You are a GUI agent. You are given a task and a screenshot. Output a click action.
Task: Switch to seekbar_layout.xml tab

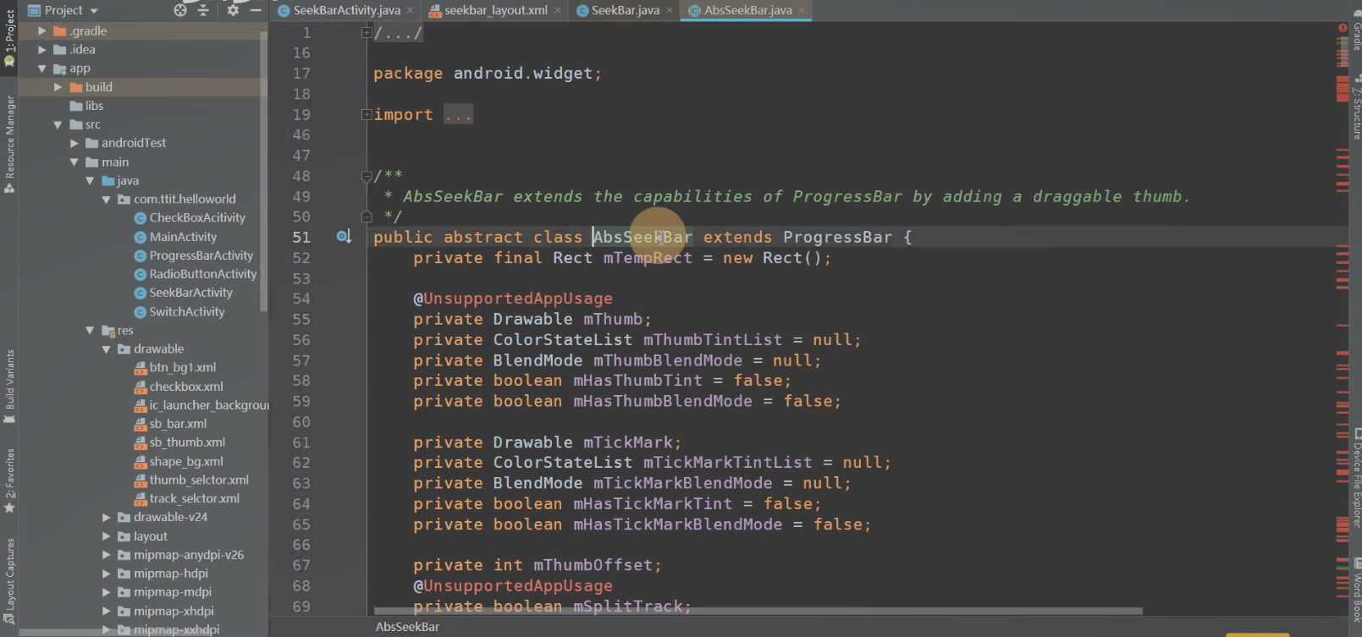(x=496, y=10)
